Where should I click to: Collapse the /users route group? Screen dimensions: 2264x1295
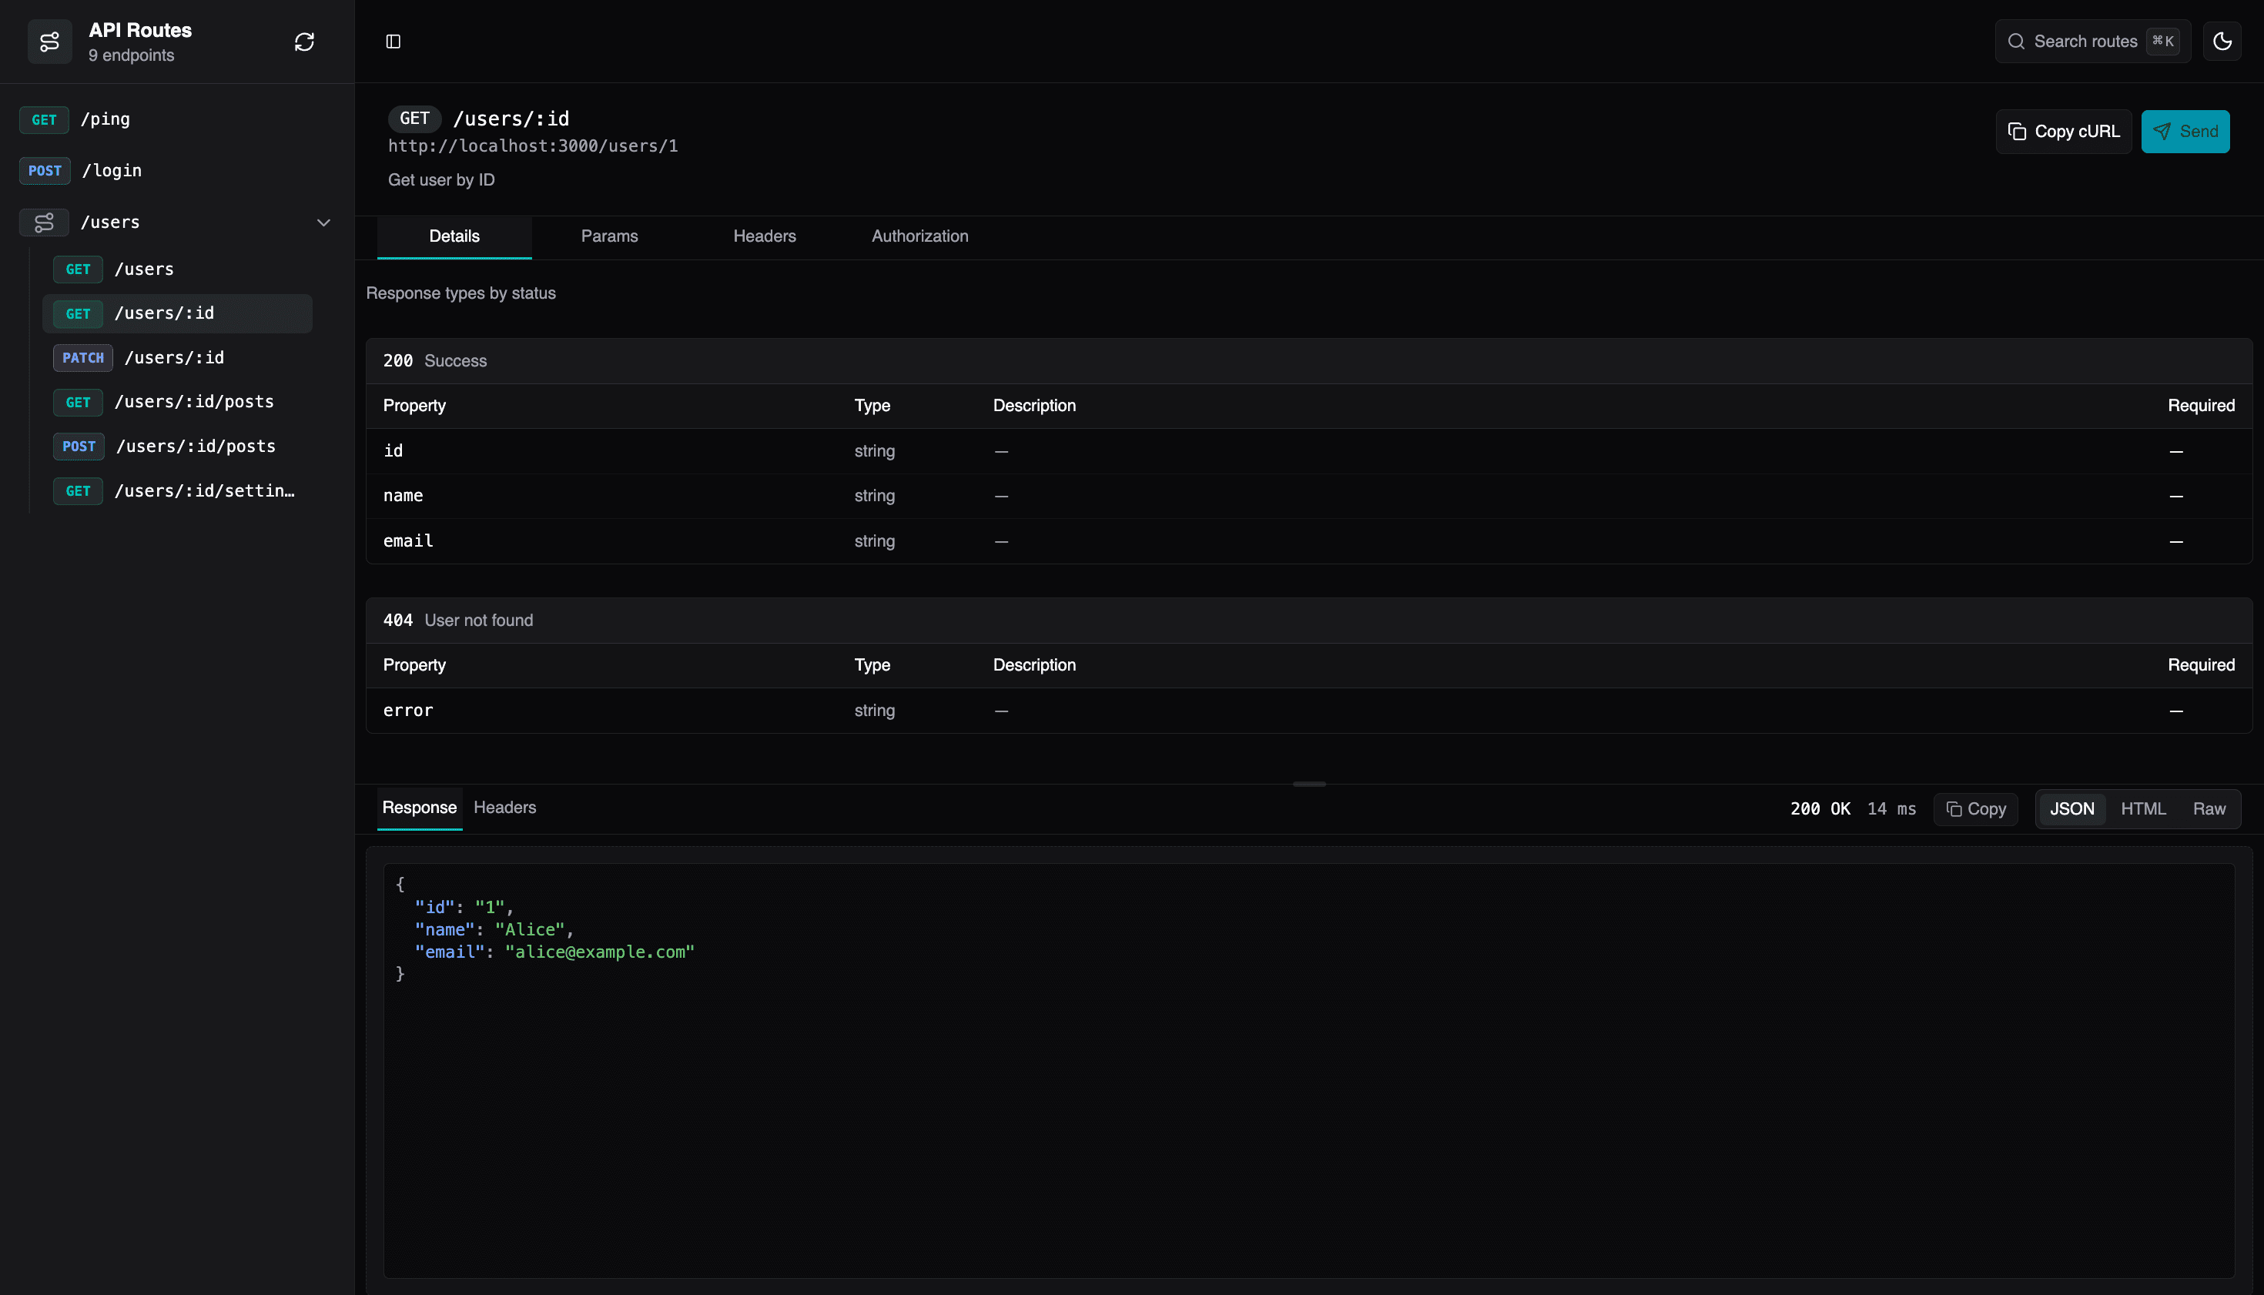(323, 223)
